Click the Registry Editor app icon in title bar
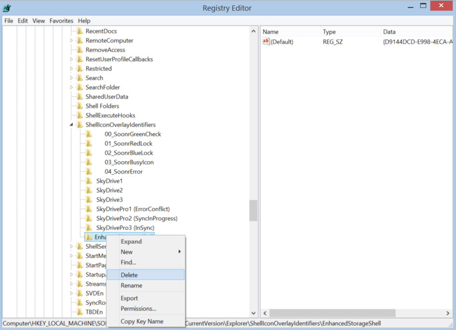This screenshot has height=330, width=456. pyautogui.click(x=7, y=8)
